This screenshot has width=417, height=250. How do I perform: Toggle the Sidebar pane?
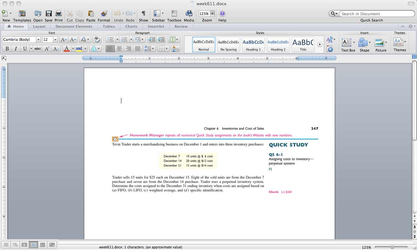coord(157,13)
